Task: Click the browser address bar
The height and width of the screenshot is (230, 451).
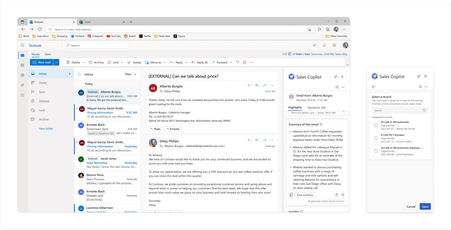Action: pos(180,29)
